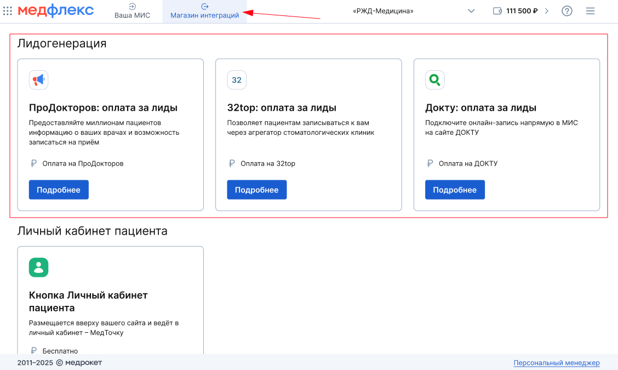
Task: Click Подробнее on the Докту card
Action: 455,190
